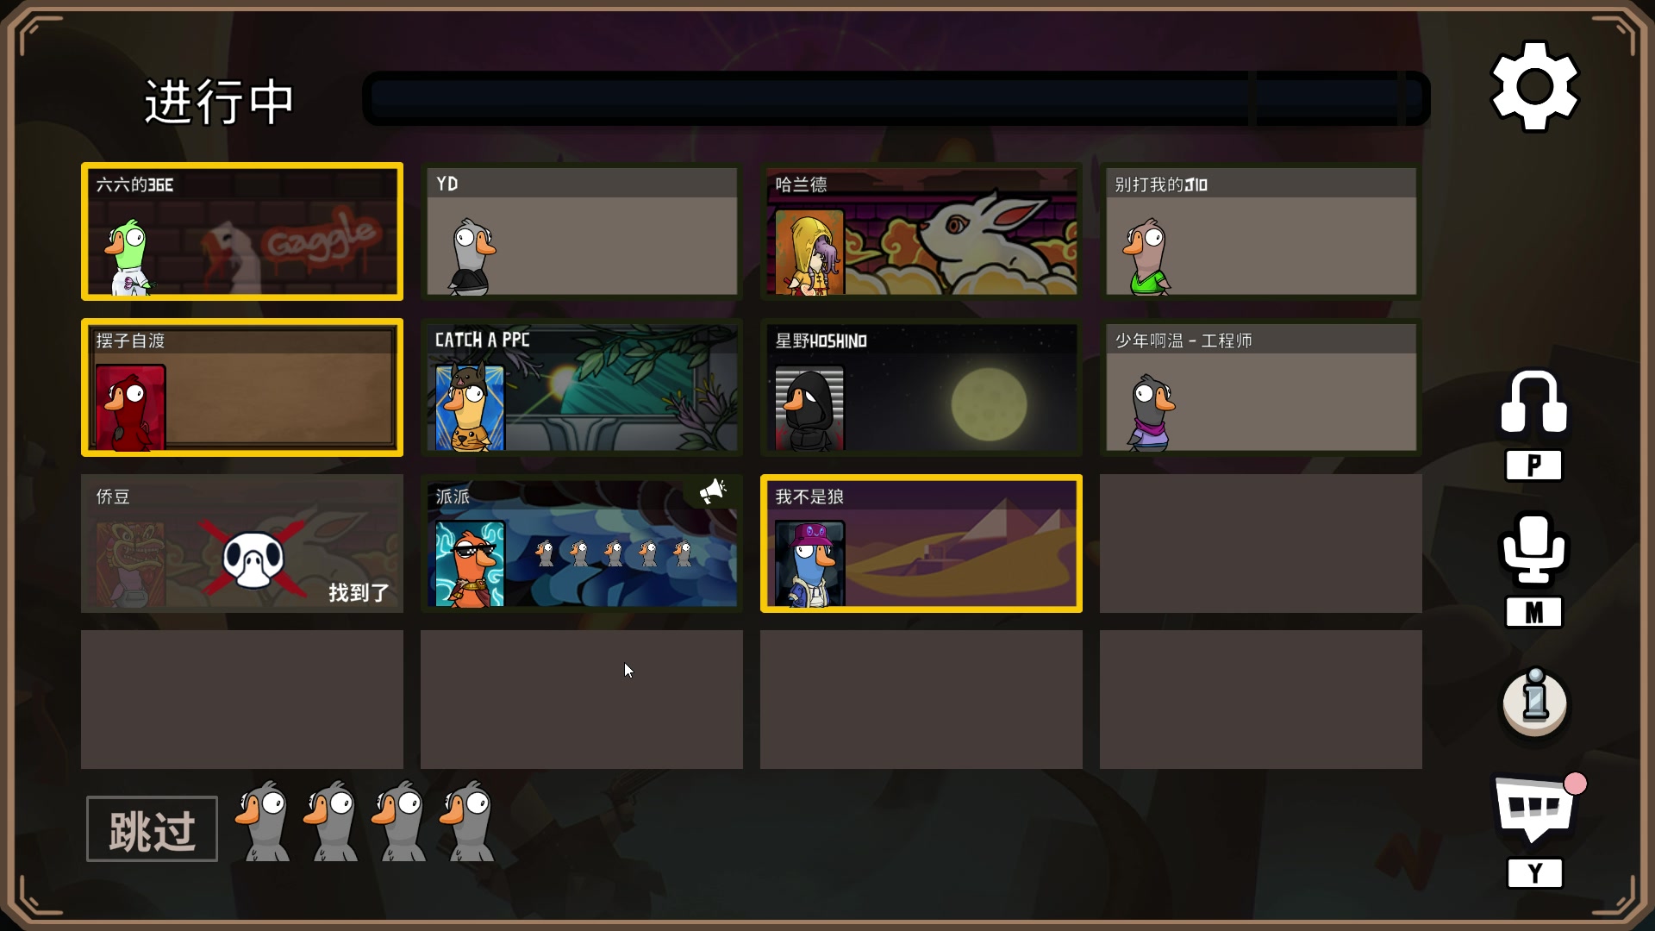Select the 摆子自渡 player card
This screenshot has height=931, width=1655.
pyautogui.click(x=242, y=387)
